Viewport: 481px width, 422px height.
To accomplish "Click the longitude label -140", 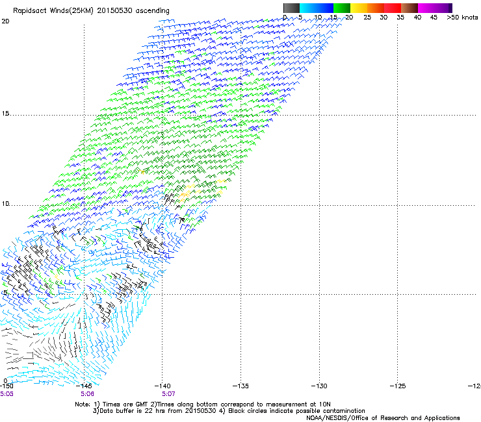I will 162,386.
